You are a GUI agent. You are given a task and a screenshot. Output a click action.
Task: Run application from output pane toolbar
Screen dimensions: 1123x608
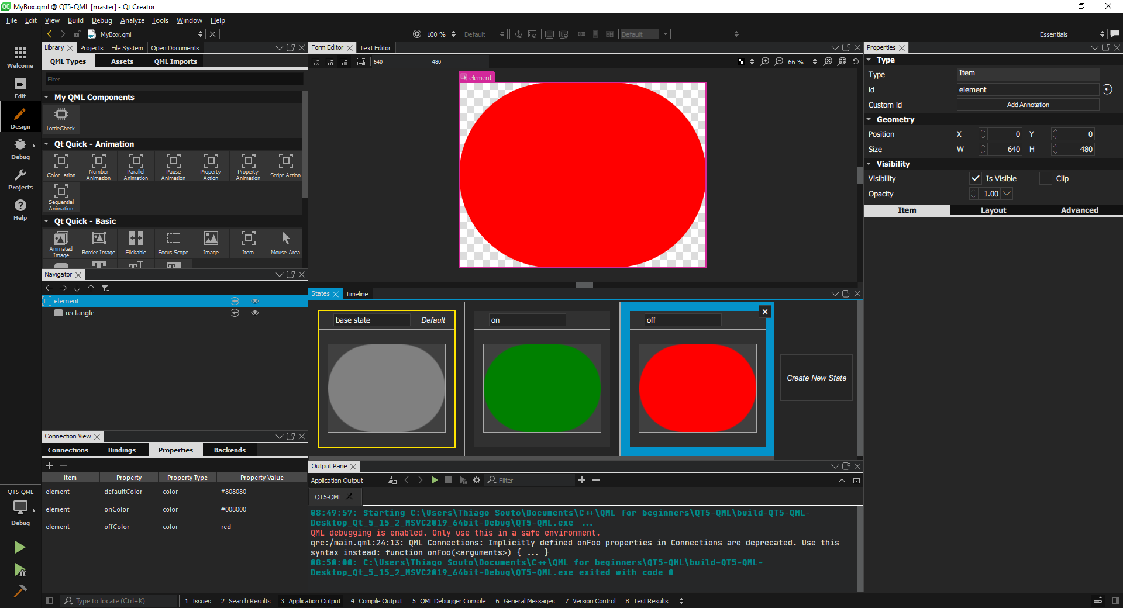(x=434, y=480)
